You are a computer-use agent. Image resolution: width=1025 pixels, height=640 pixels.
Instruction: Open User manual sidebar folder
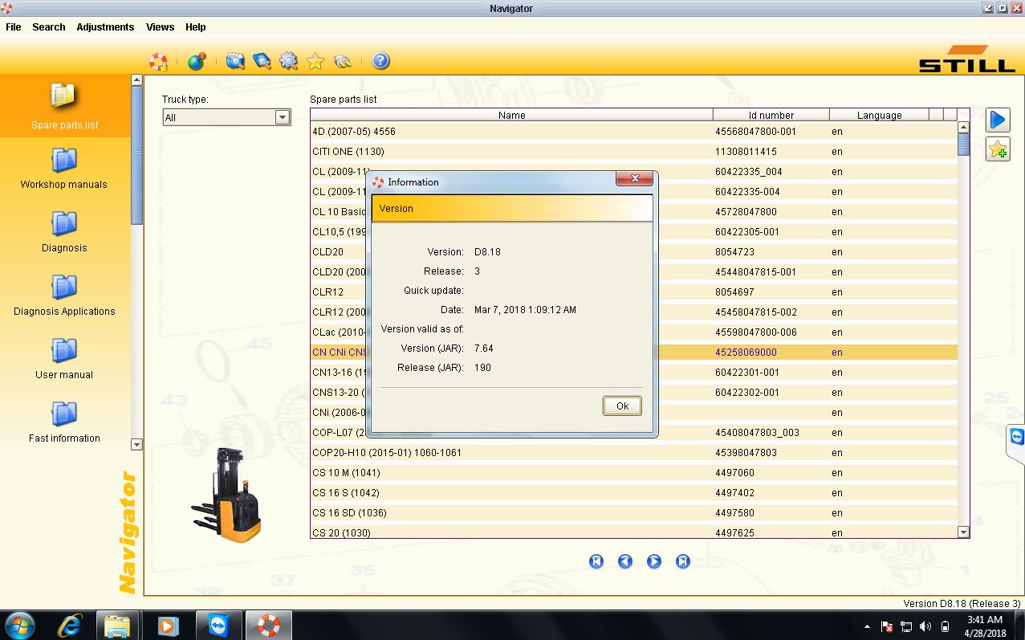click(64, 358)
